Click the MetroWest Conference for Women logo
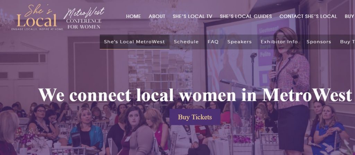 point(84,18)
